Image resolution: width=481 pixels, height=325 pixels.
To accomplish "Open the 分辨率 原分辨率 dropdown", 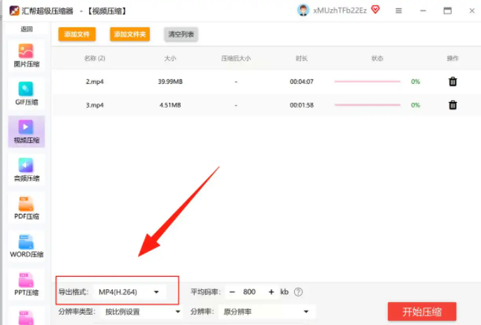I will [x=267, y=312].
